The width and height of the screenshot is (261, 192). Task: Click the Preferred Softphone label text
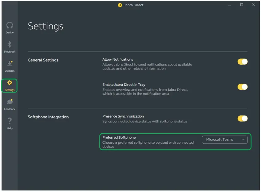[119, 137]
